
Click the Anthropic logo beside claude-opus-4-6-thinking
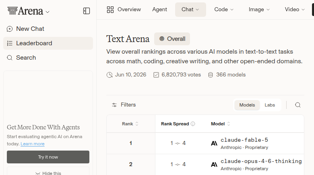214,165
